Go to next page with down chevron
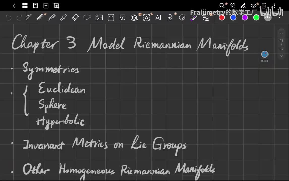Screen dimensions: 289x181 [x=281, y=56]
